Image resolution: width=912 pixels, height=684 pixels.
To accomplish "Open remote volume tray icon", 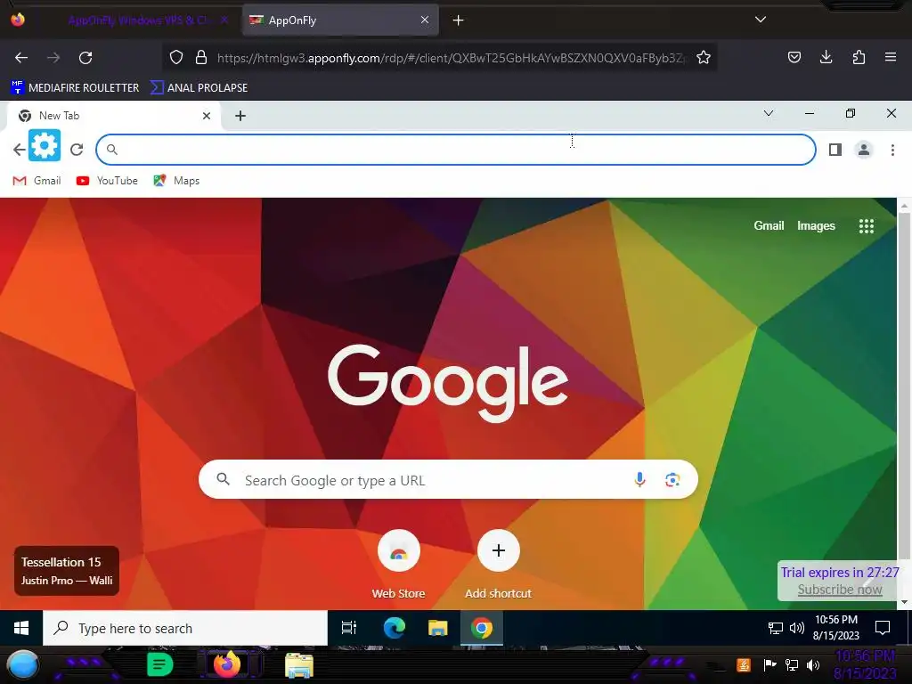I will tap(796, 628).
